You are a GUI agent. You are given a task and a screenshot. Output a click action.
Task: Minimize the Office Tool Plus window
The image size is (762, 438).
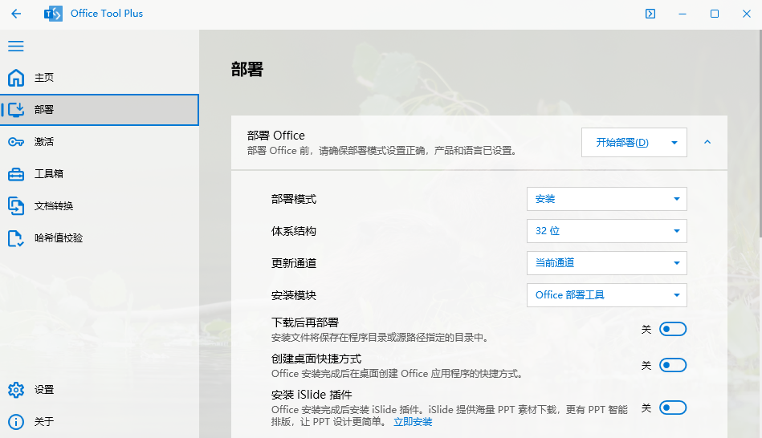(x=683, y=14)
